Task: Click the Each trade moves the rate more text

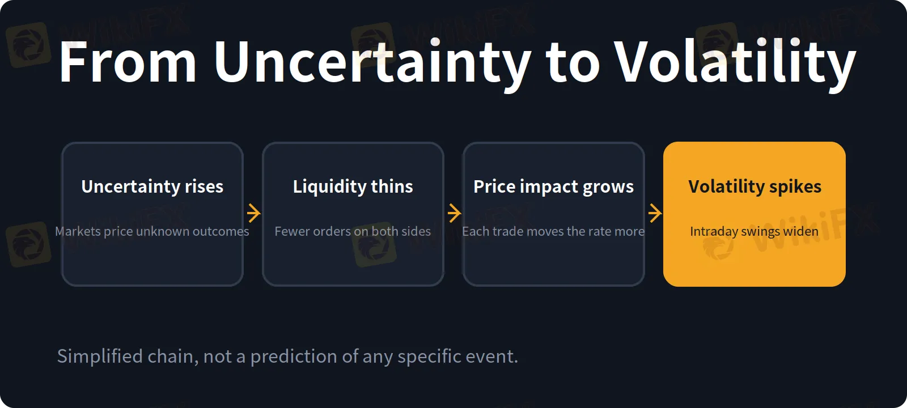Action: tap(553, 231)
